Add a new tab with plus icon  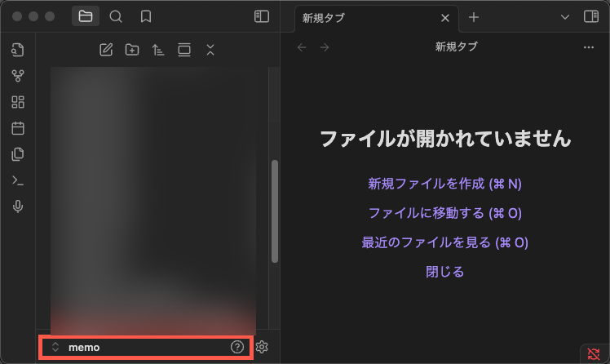pos(474,17)
